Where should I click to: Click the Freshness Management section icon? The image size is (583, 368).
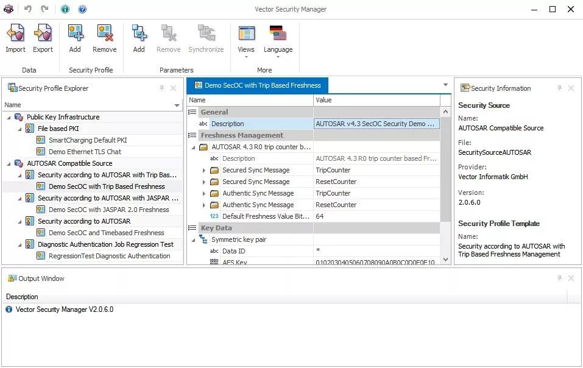coord(193,135)
